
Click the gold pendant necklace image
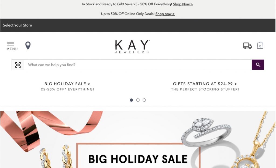click(x=253, y=140)
